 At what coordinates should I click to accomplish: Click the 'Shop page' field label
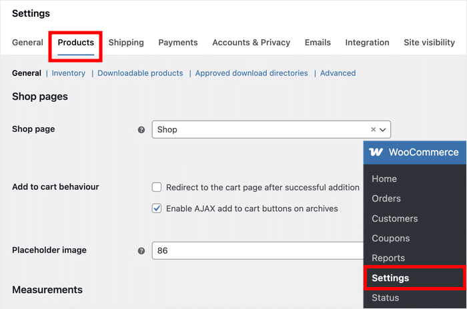[x=33, y=129]
